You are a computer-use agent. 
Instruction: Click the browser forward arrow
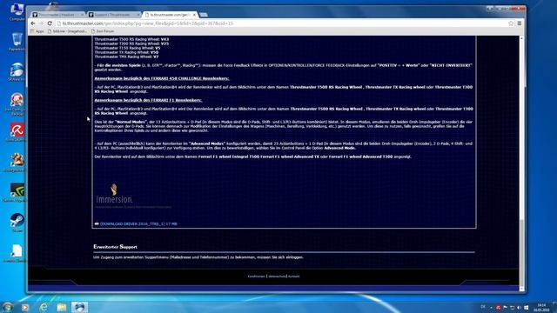tap(41, 23)
